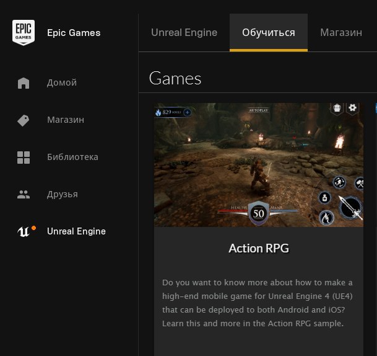Screen dimensions: 377x356
Task: Switch to the Магазин top tab
Action: [x=341, y=32]
